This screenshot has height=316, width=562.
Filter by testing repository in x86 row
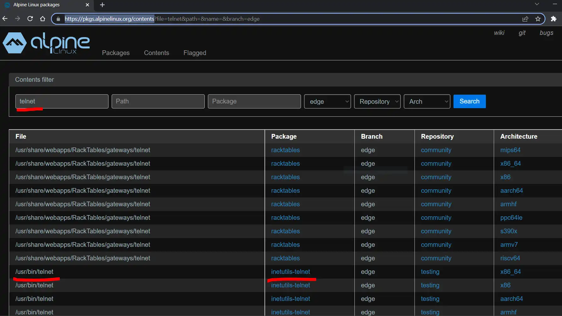click(430, 285)
